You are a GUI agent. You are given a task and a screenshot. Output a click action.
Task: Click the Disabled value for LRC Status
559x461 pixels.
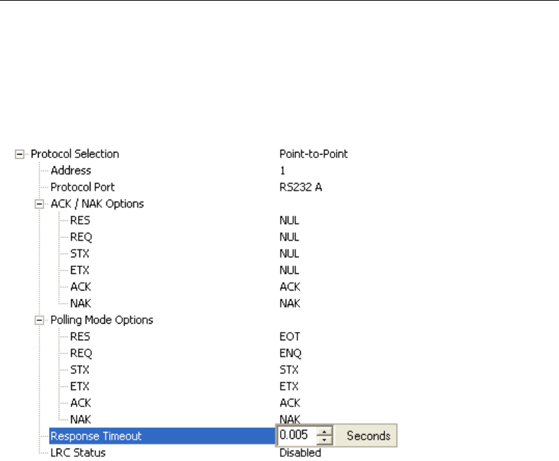point(300,453)
